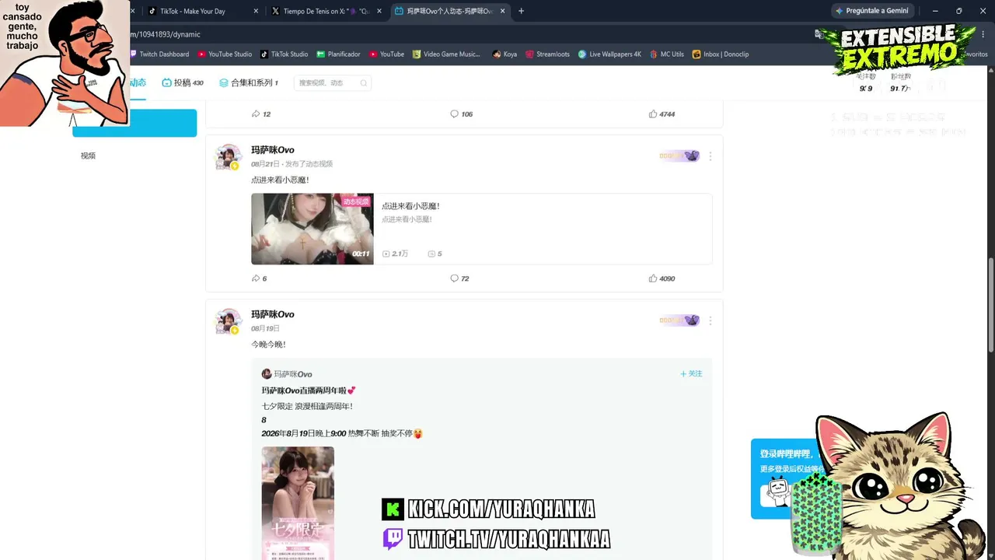Click the 2026年8月19日晚上9:00 event line
This screenshot has width=995, height=560.
[x=343, y=433]
